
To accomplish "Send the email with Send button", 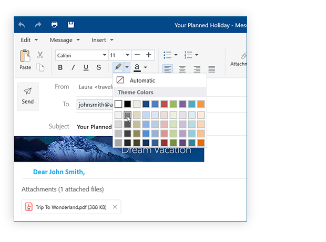I will coord(28,96).
